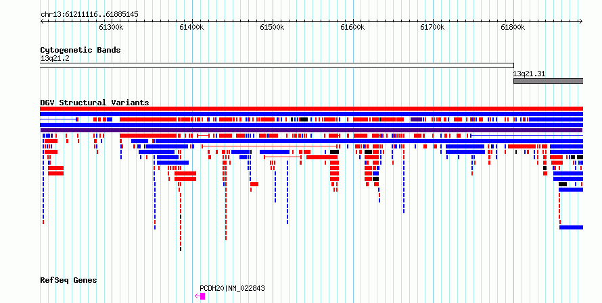Click the left arrowhead of the ruler

coord(42,22)
